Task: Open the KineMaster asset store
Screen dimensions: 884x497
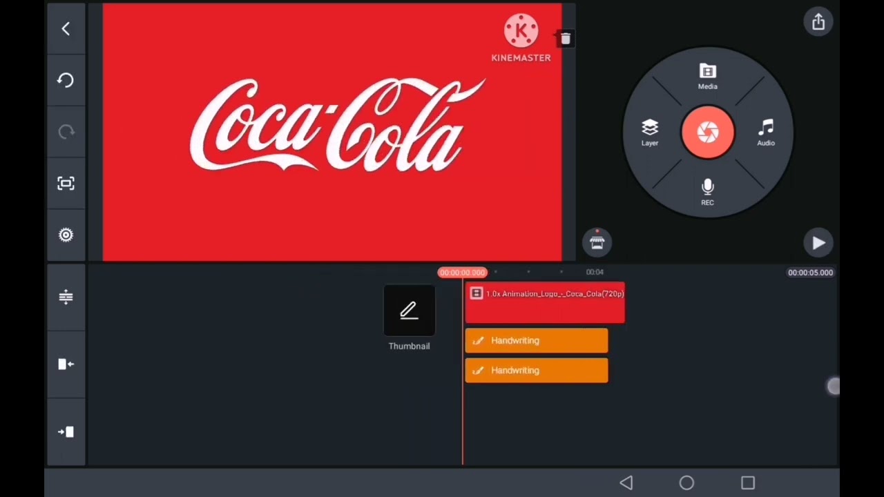Action: click(x=597, y=242)
